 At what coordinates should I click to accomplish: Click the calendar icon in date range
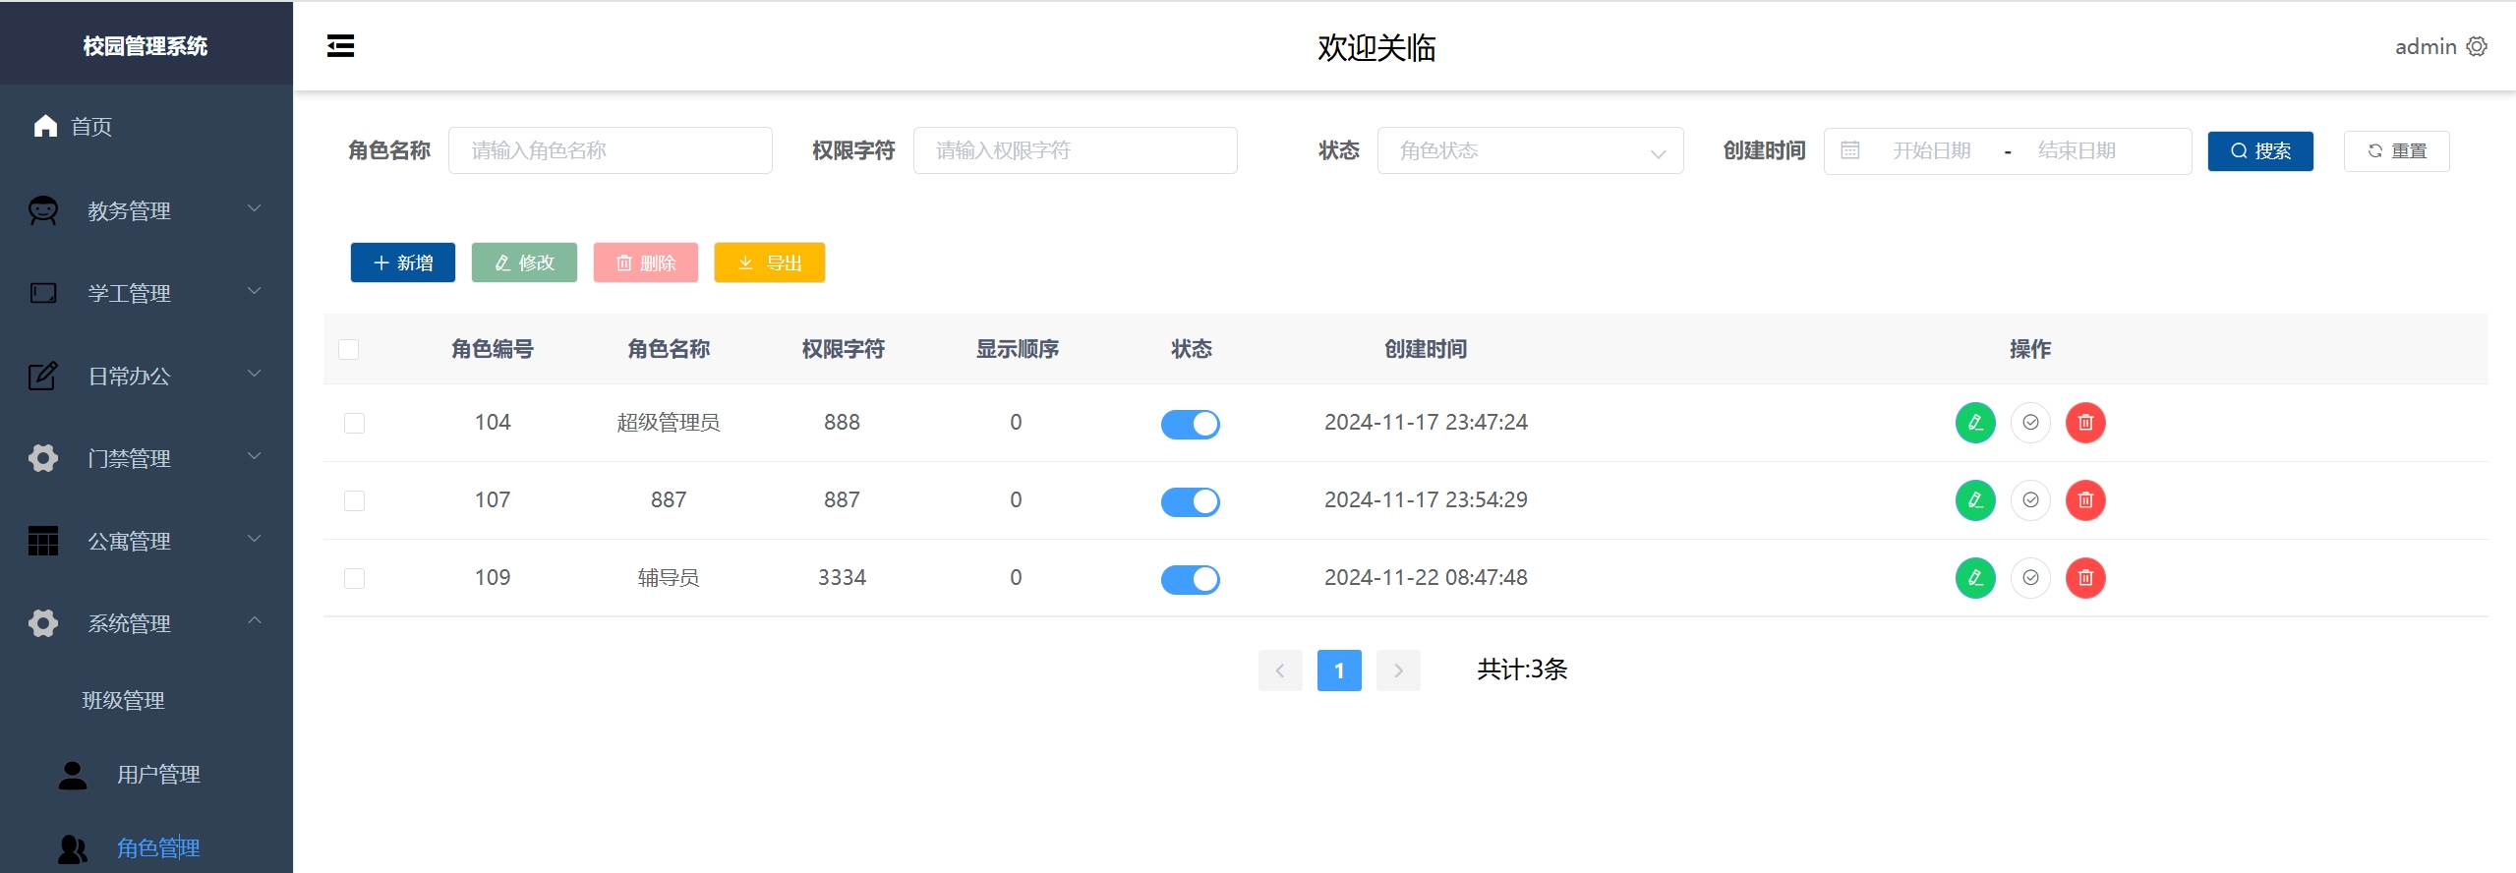[x=1850, y=150]
